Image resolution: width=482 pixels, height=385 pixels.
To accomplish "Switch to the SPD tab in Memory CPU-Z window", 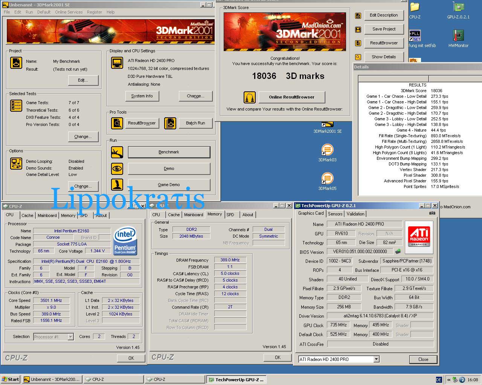I will pyautogui.click(x=230, y=215).
